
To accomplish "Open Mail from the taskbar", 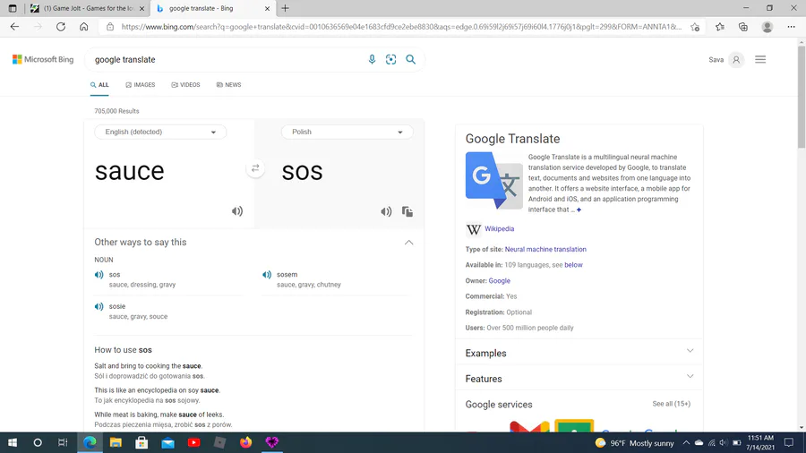I will tap(167, 442).
